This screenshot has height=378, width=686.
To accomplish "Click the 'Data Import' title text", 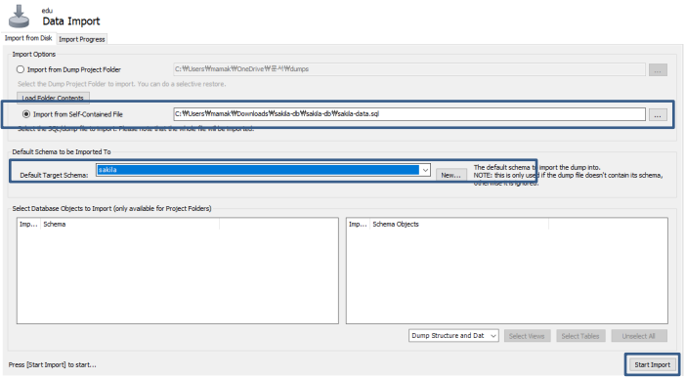I will 71,21.
